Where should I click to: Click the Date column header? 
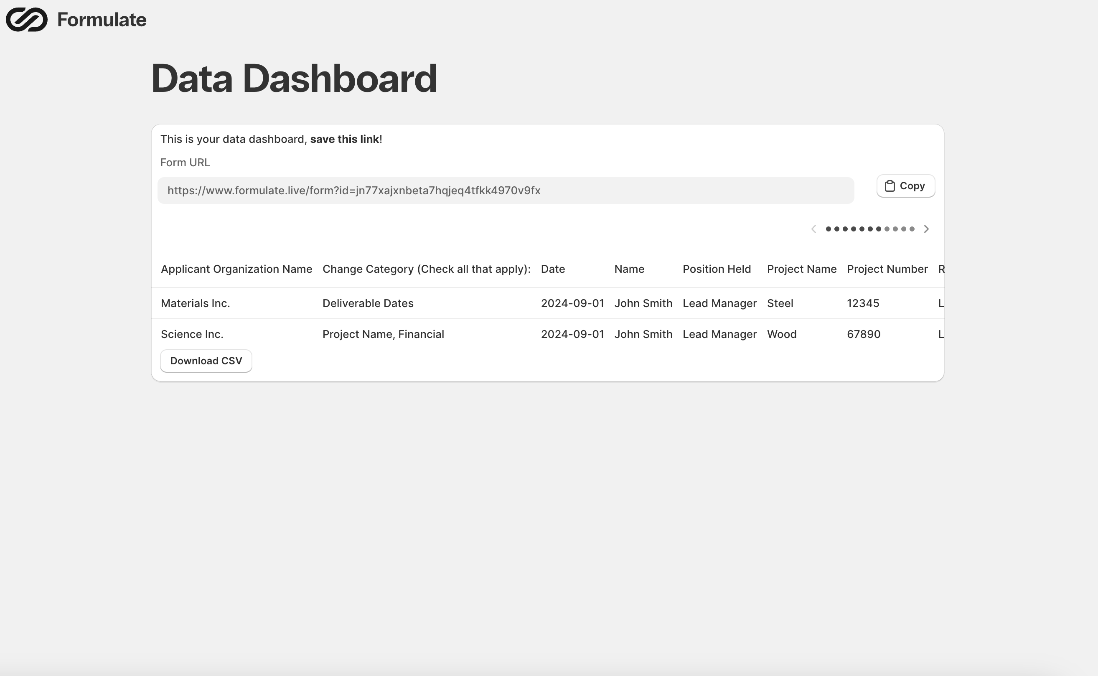point(553,269)
